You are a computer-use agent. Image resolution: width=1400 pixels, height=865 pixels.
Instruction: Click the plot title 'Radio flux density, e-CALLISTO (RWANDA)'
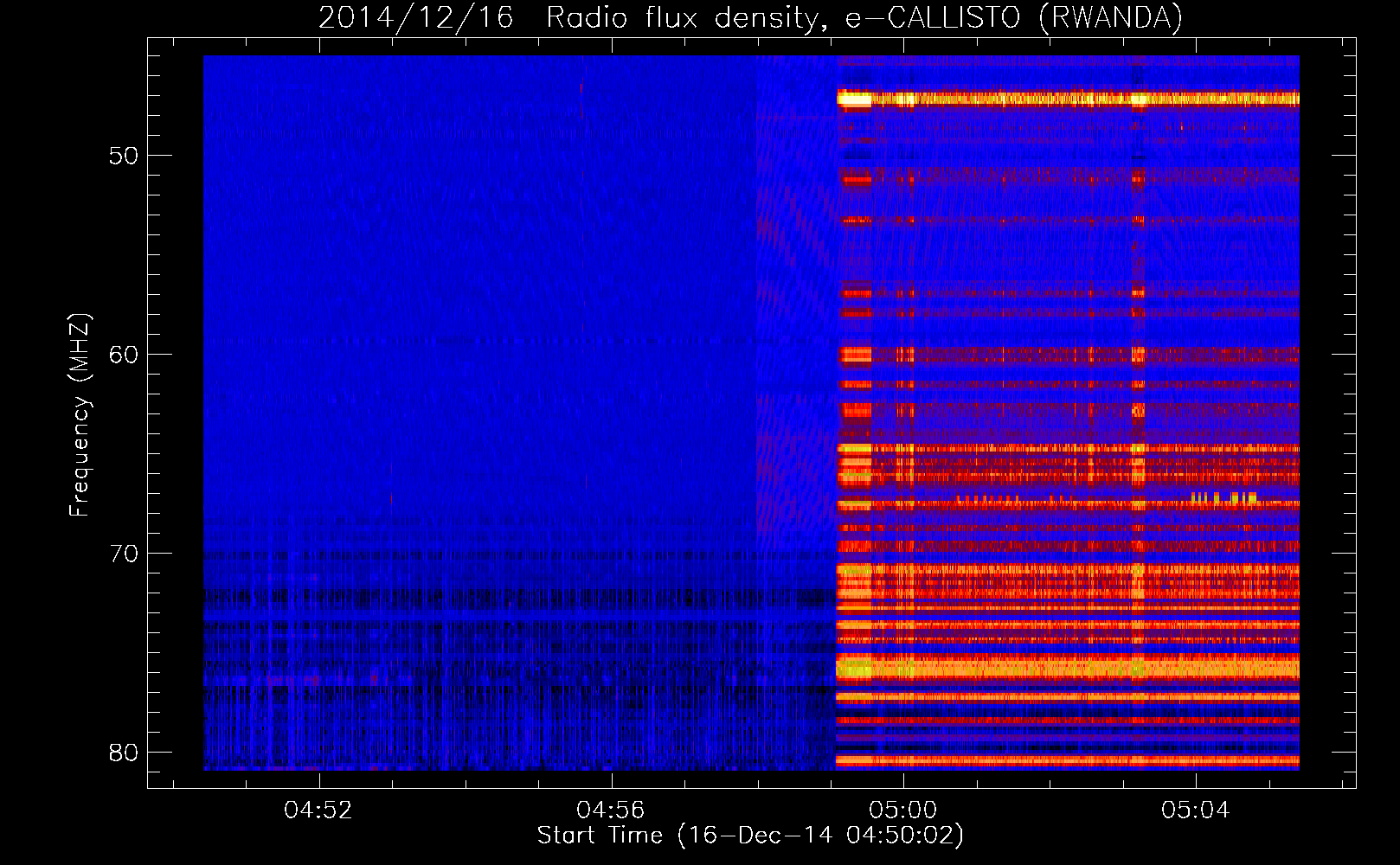click(x=864, y=17)
